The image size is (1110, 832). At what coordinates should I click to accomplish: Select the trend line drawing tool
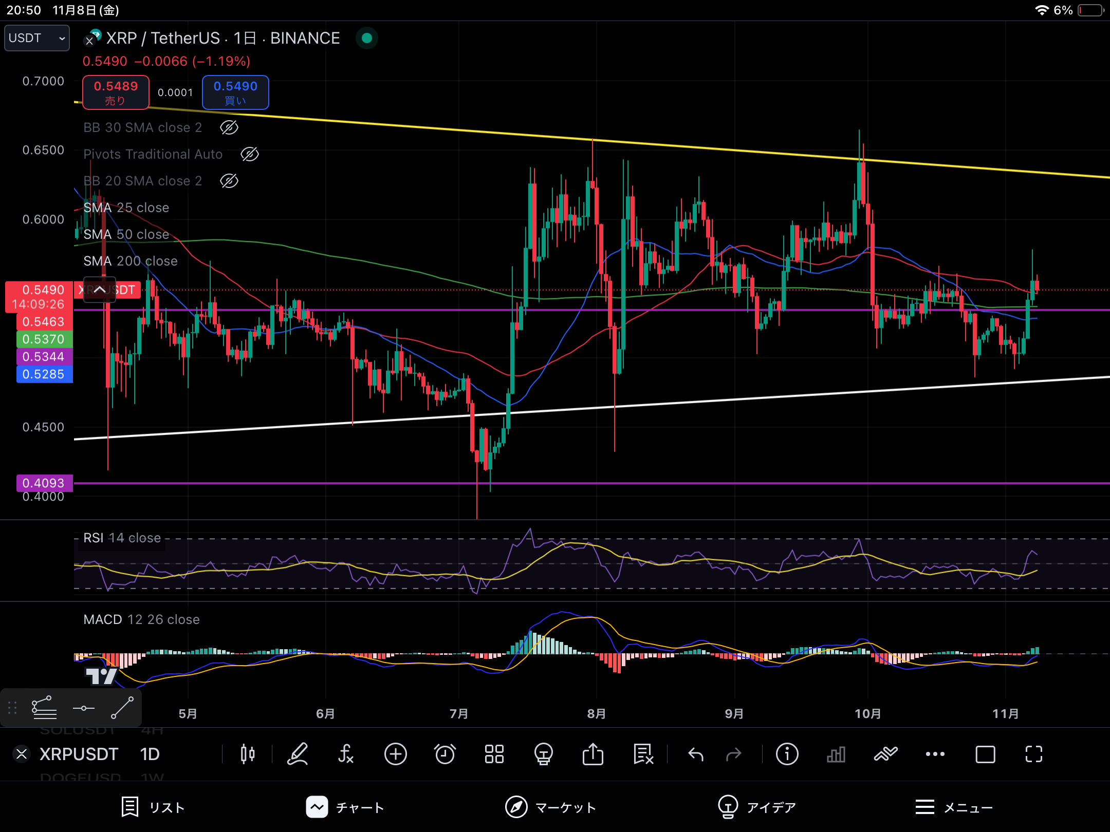[x=122, y=708]
